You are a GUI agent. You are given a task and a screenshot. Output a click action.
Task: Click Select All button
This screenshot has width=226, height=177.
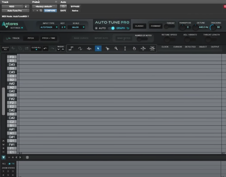click(x=6, y=48)
